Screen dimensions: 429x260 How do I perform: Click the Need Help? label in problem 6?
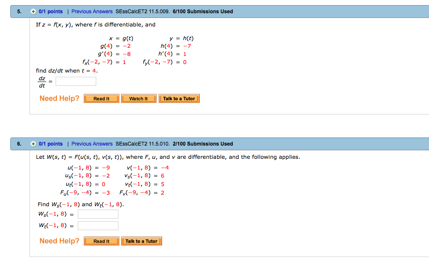click(59, 241)
